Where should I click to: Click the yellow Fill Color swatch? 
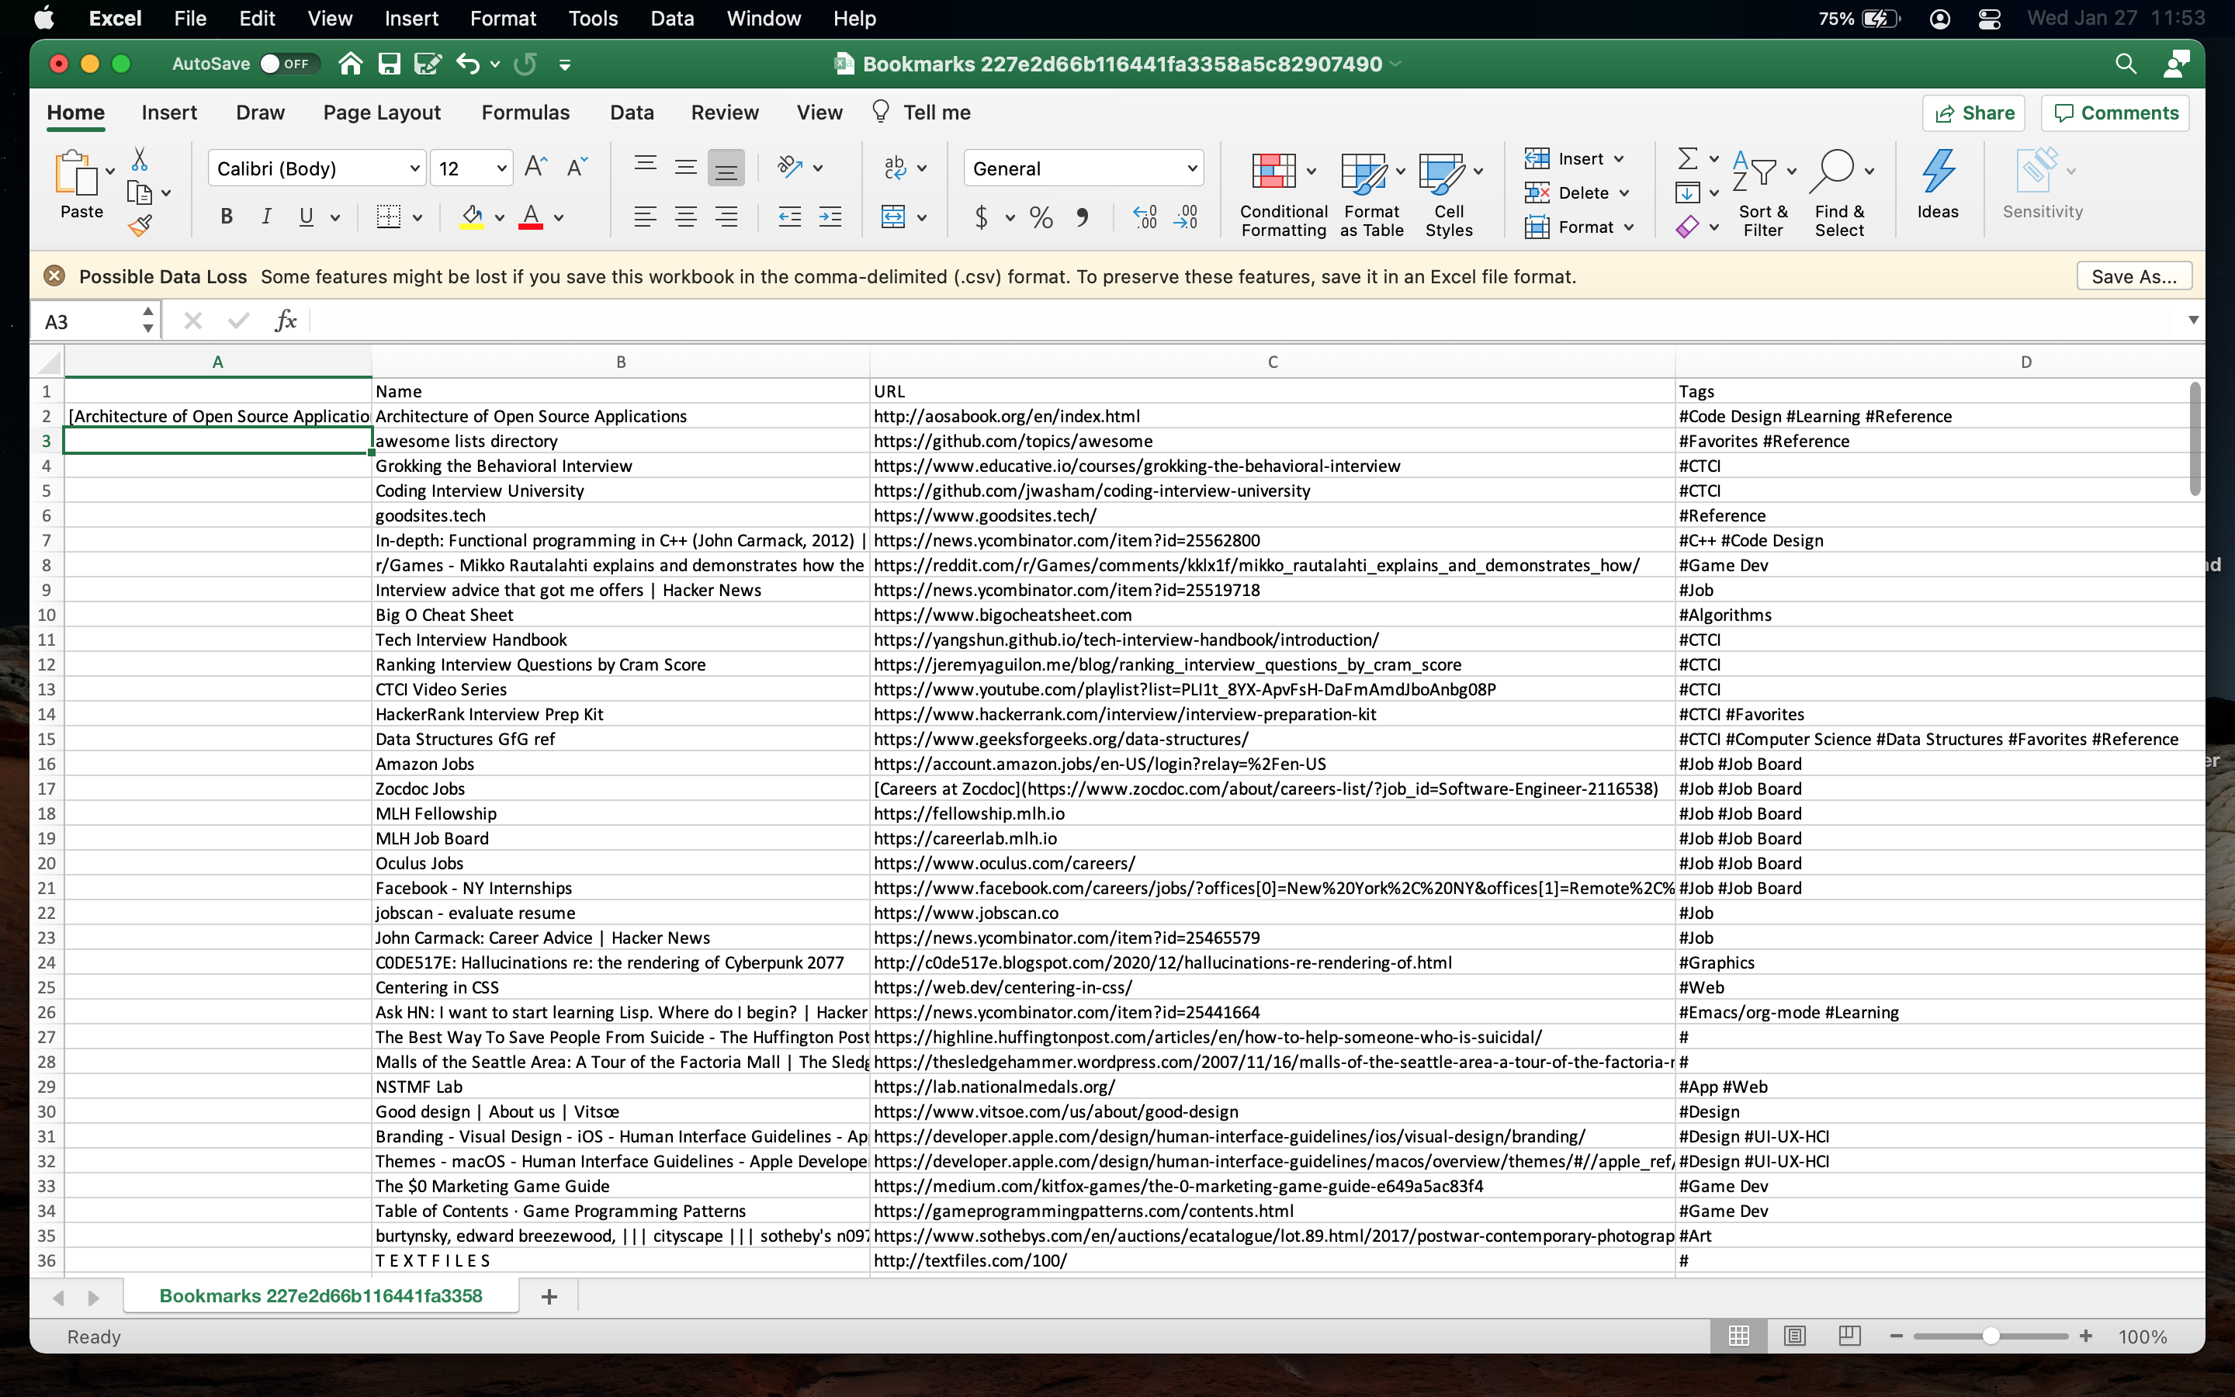pyautogui.click(x=472, y=217)
